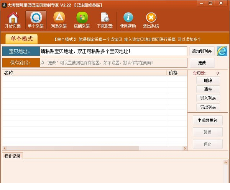Sort by the 名称 column header
The height and width of the screenshot is (190, 230).
click(x=84, y=73)
